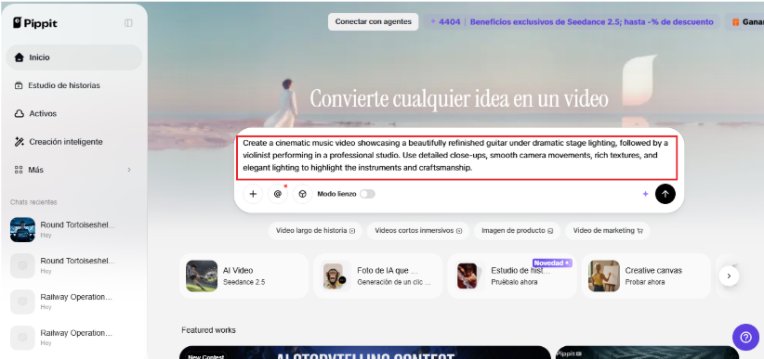Toggle Modo lienzo switch

(367, 194)
